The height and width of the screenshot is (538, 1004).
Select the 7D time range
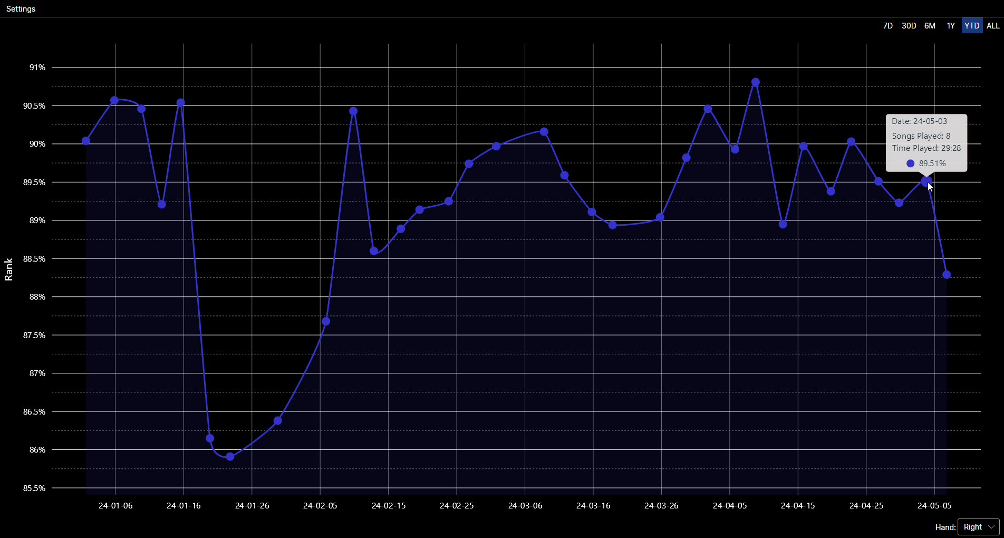888,26
